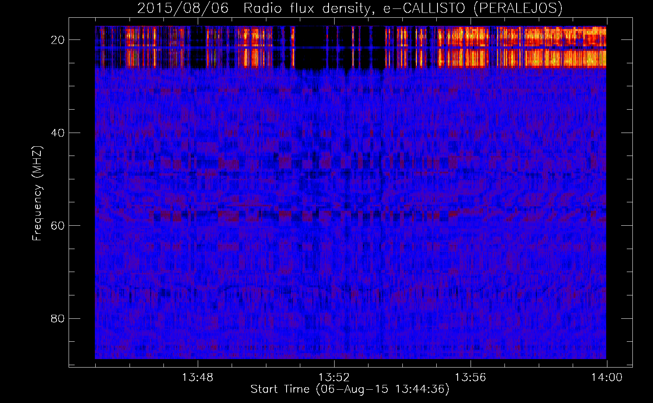653x403 pixels.
Task: Click the '13:52' time tick label
Action: (x=334, y=378)
